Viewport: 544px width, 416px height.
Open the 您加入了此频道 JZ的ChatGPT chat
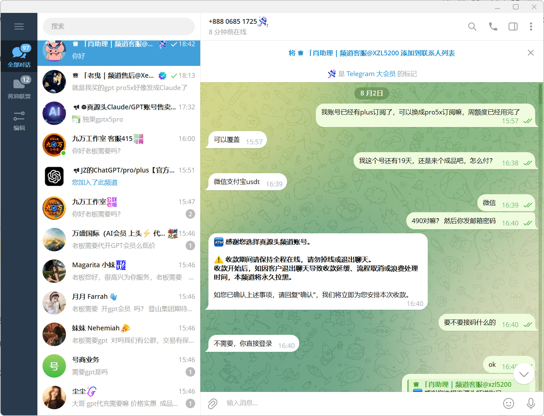tap(119, 176)
